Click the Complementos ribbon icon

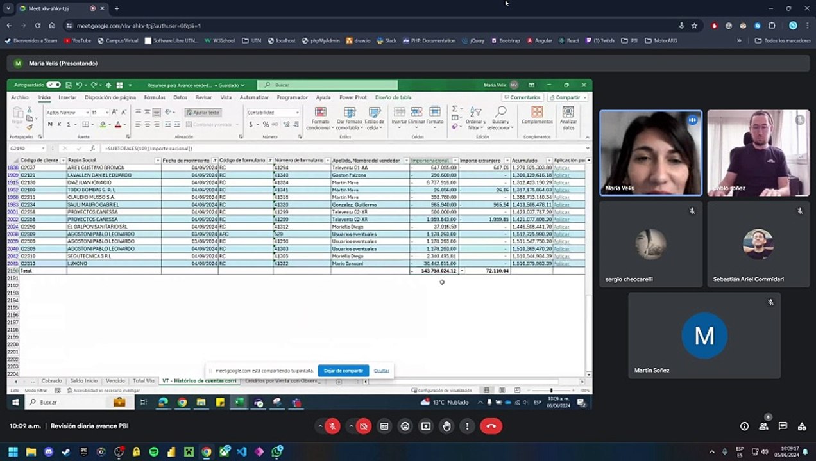pos(537,115)
